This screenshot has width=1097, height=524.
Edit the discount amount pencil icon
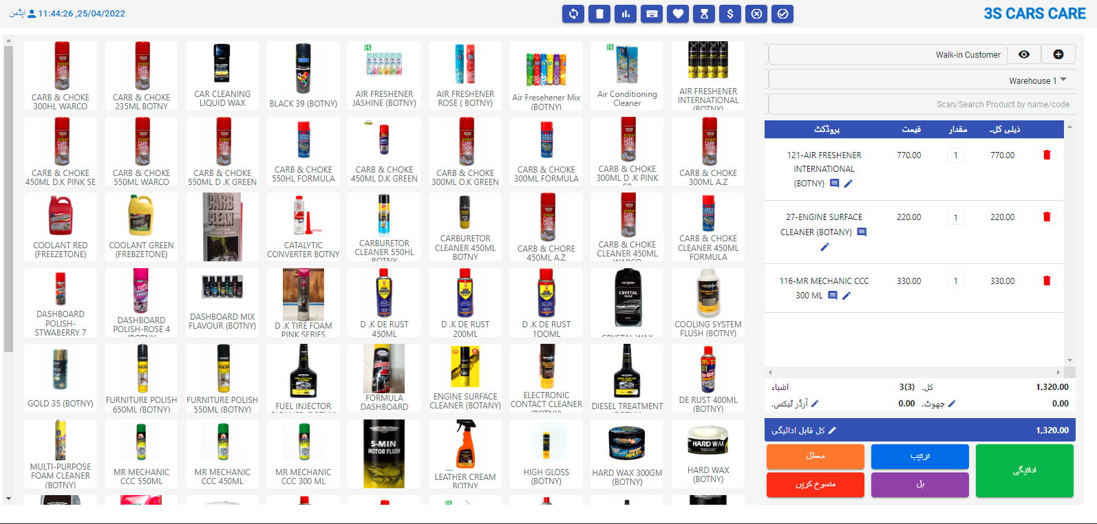952,404
